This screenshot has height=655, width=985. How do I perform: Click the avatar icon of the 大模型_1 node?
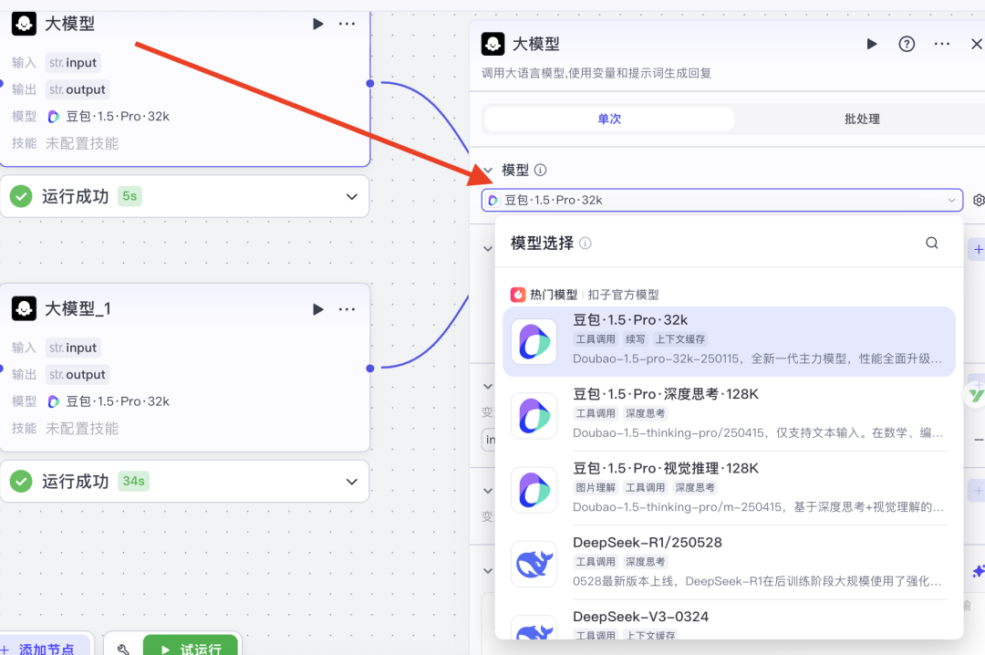tap(24, 308)
